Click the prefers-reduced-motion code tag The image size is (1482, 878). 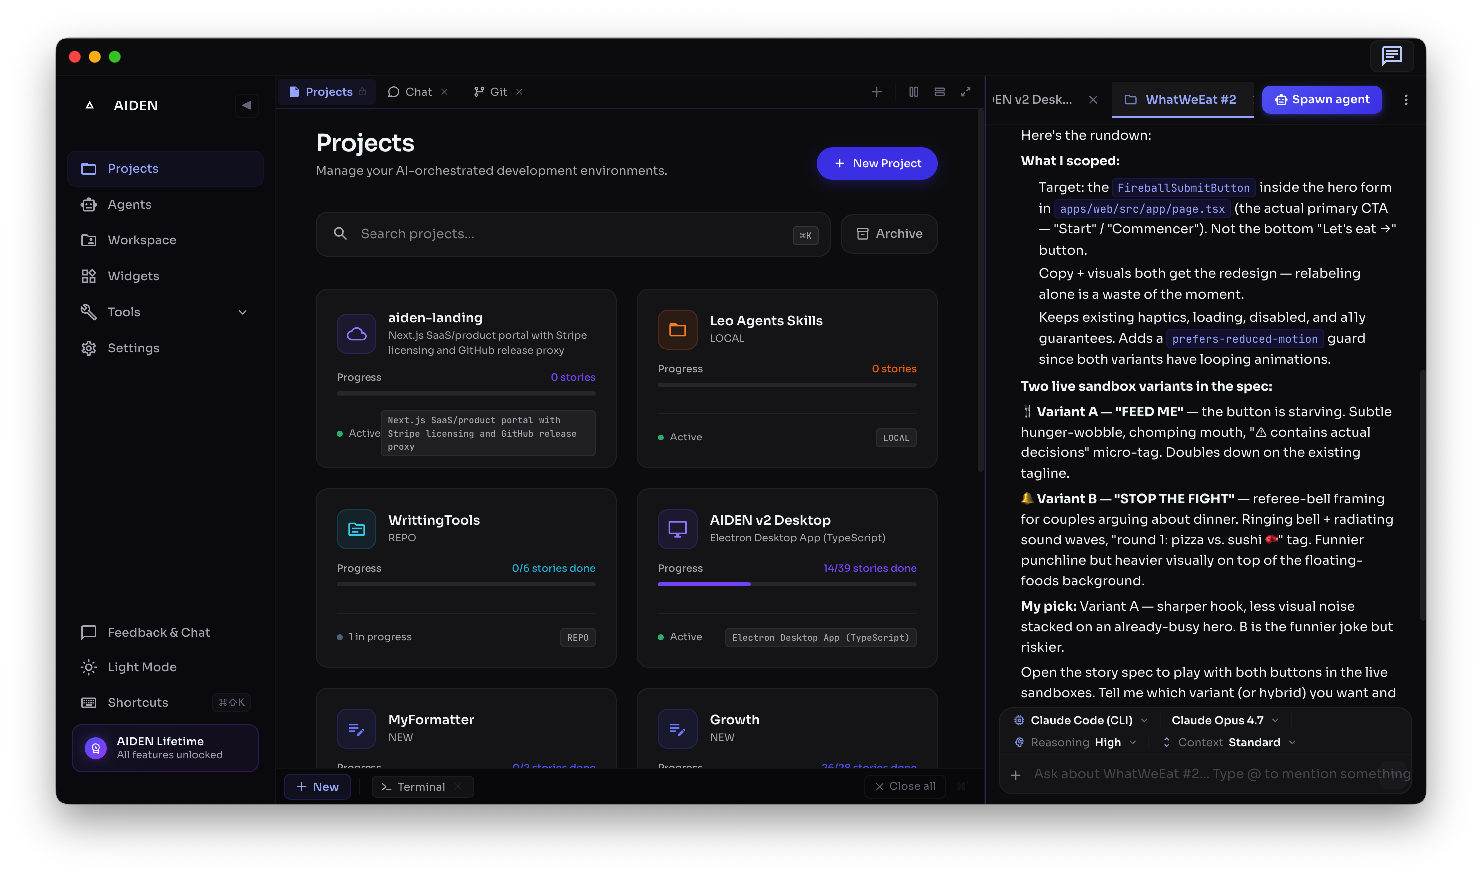click(1245, 338)
